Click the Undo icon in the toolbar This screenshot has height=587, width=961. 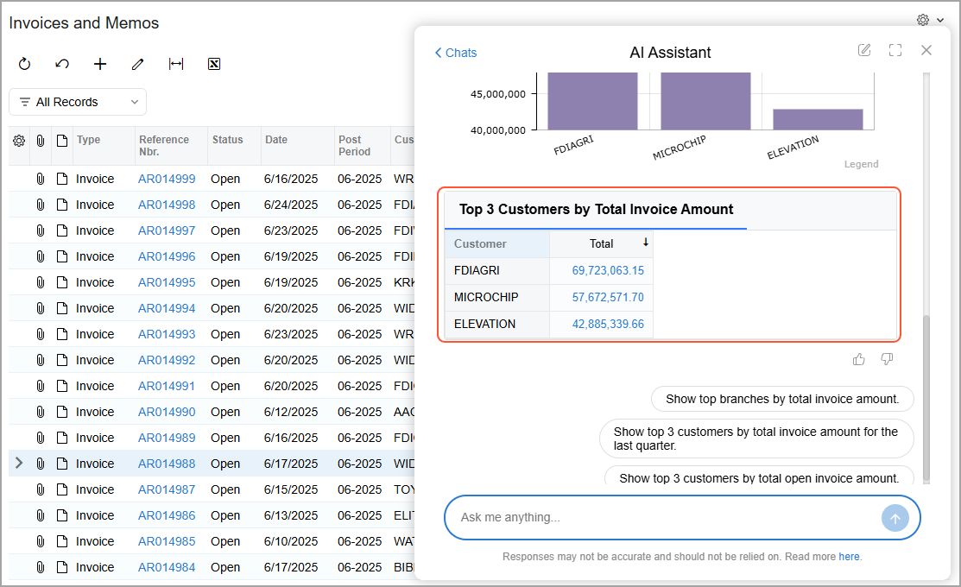(x=62, y=64)
